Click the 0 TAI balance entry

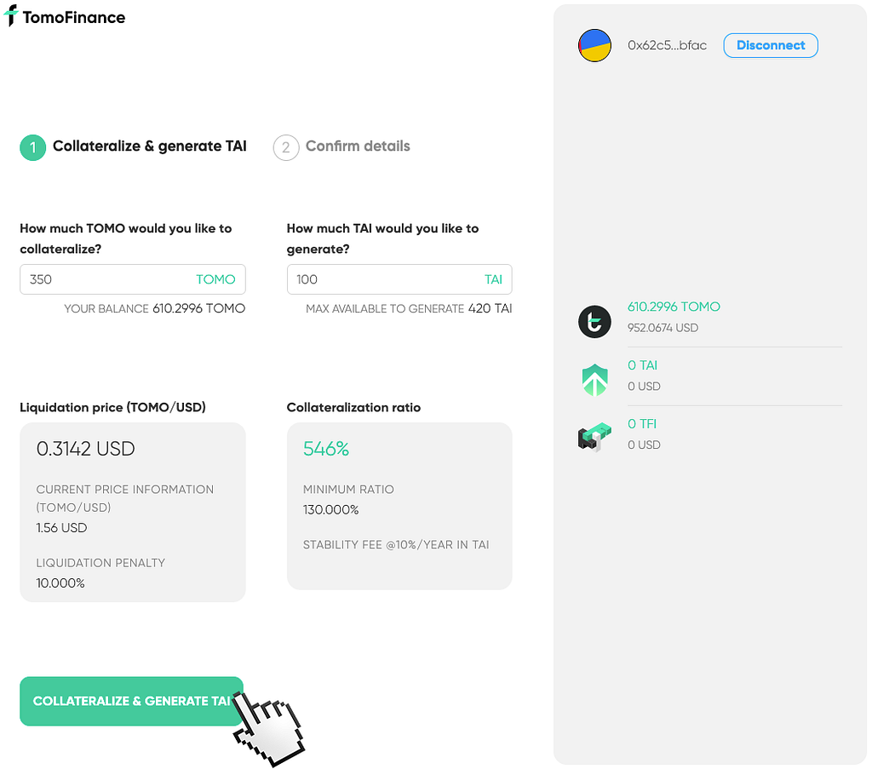tap(642, 365)
